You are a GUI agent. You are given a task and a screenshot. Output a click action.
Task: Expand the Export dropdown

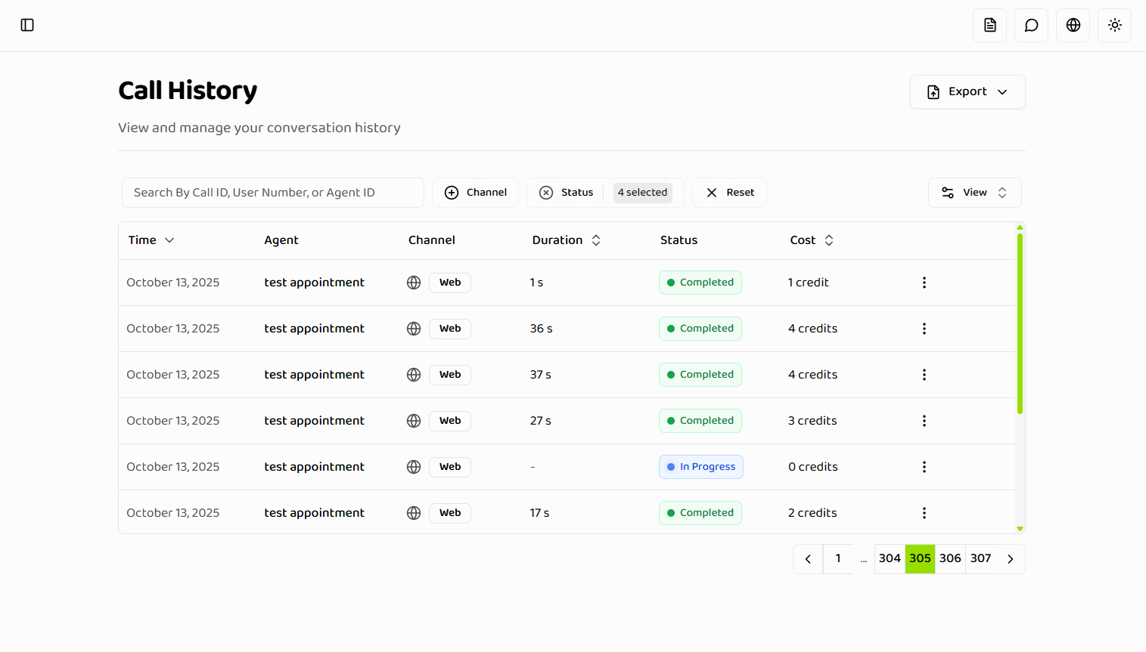pyautogui.click(x=967, y=91)
